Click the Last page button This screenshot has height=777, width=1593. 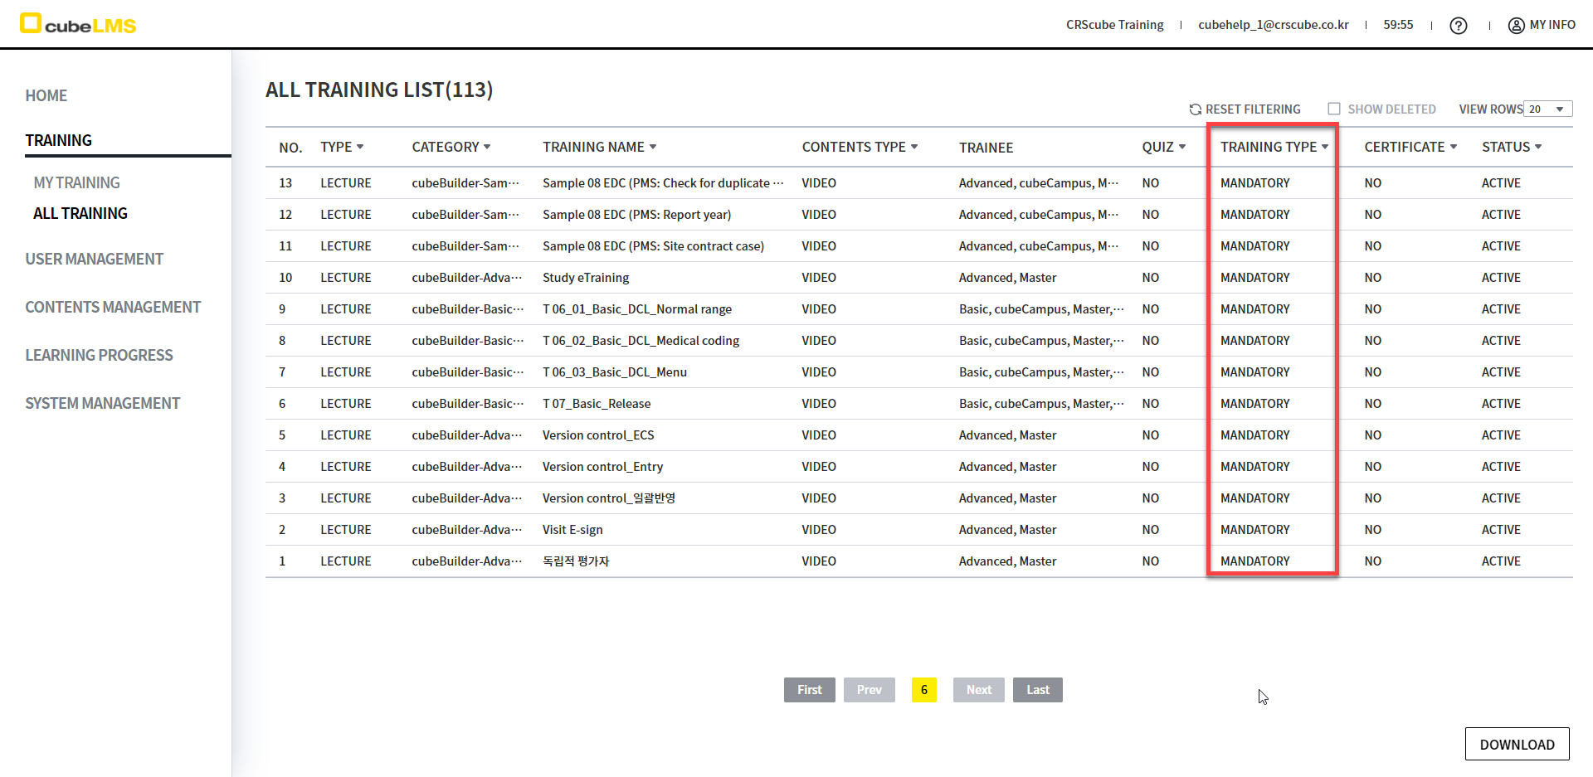click(1037, 690)
